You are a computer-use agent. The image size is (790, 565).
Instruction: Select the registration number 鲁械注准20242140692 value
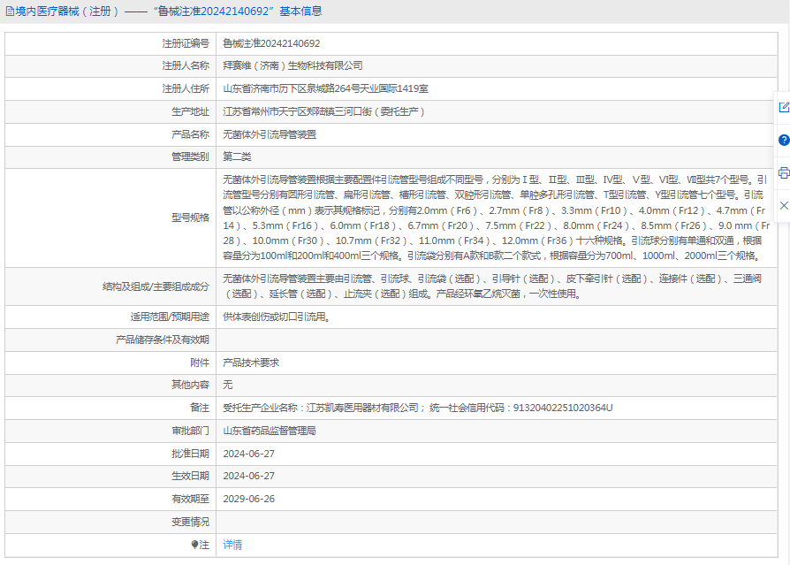click(x=271, y=43)
